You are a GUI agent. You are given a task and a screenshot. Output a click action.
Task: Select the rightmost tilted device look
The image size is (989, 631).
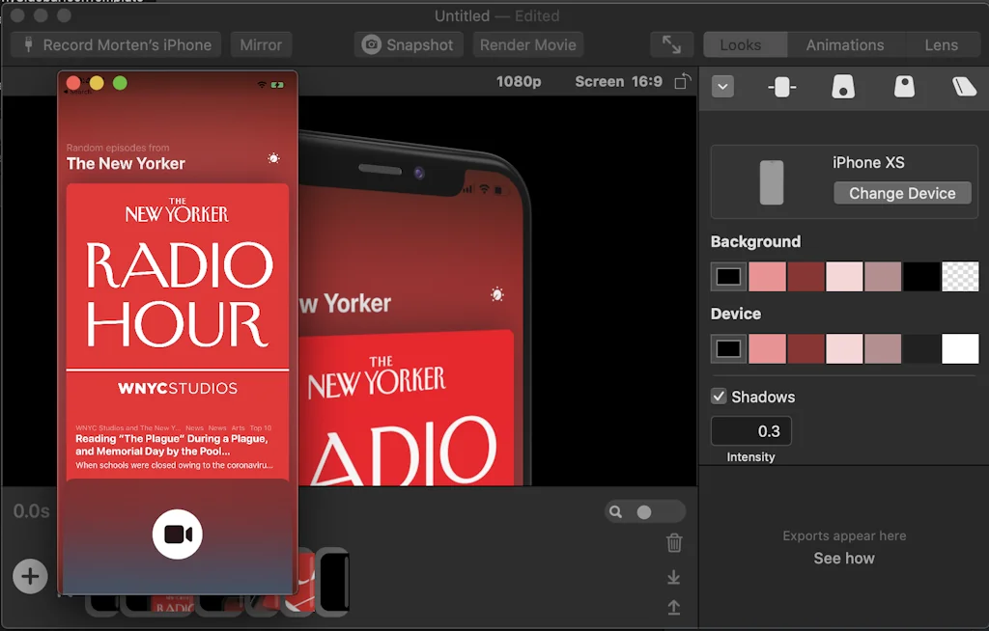click(x=964, y=87)
